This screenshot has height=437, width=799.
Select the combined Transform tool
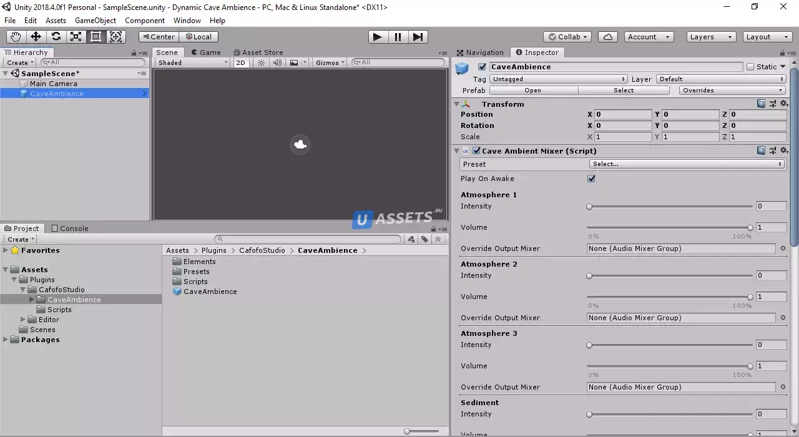click(115, 37)
